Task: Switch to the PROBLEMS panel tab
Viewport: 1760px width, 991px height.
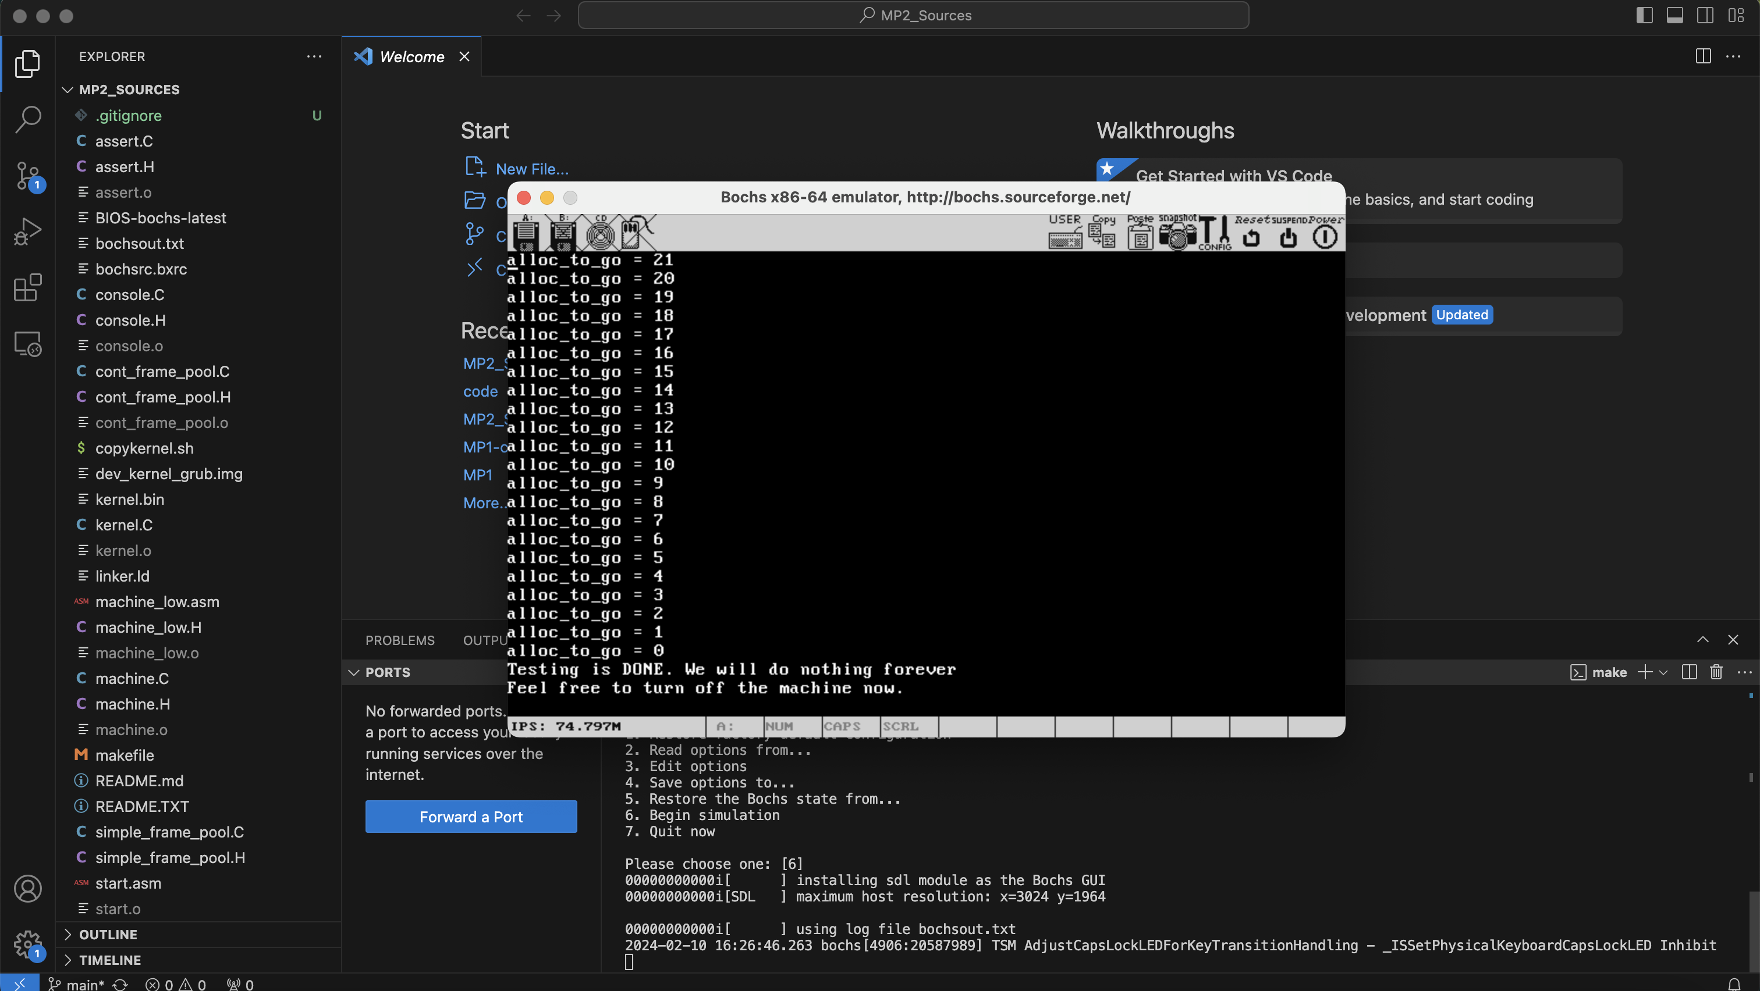Action: (400, 640)
